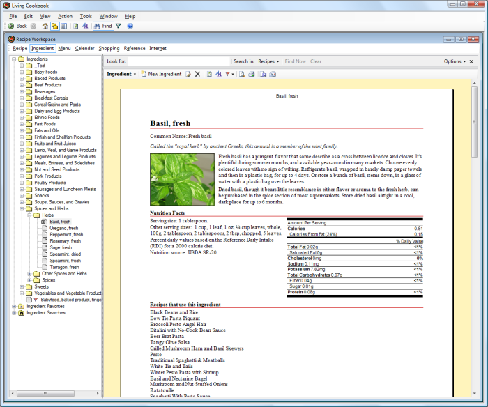The height and width of the screenshot is (407, 488).
Task: Select the Fats and Oils folder
Action: 47,130
